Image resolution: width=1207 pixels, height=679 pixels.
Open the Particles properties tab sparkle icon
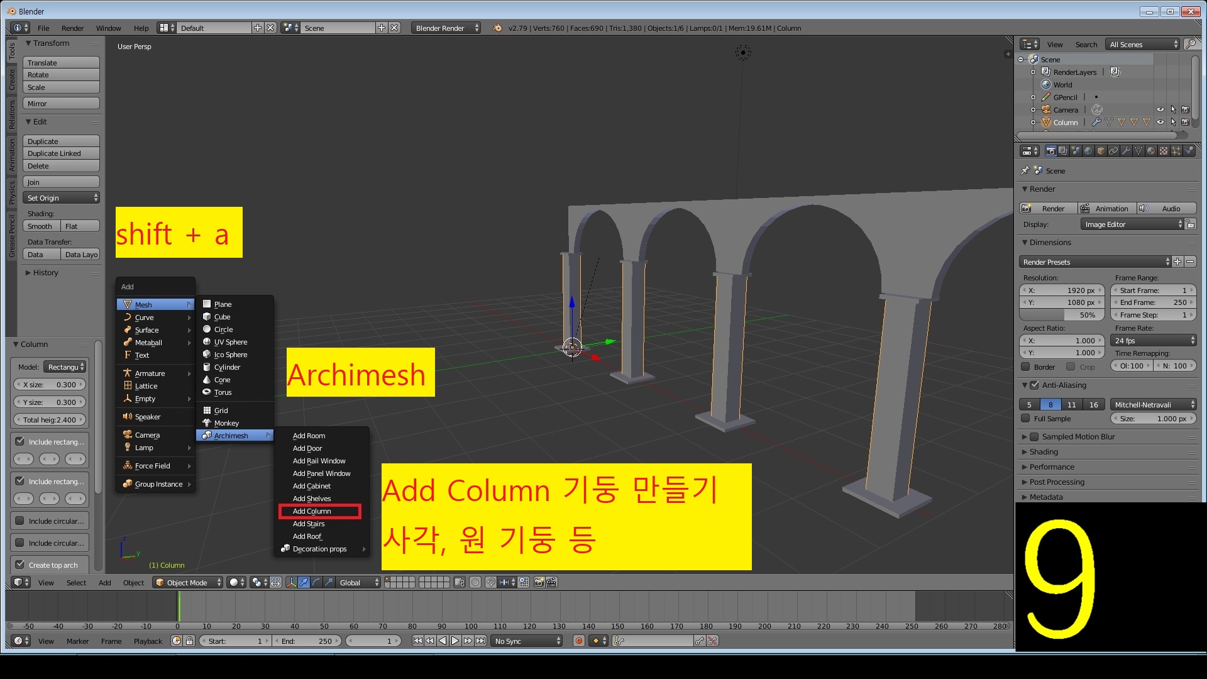tap(1176, 151)
